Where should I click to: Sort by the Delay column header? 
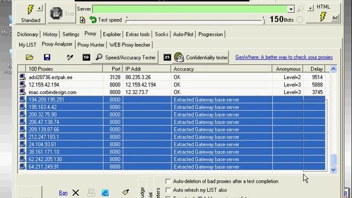[x=314, y=69]
